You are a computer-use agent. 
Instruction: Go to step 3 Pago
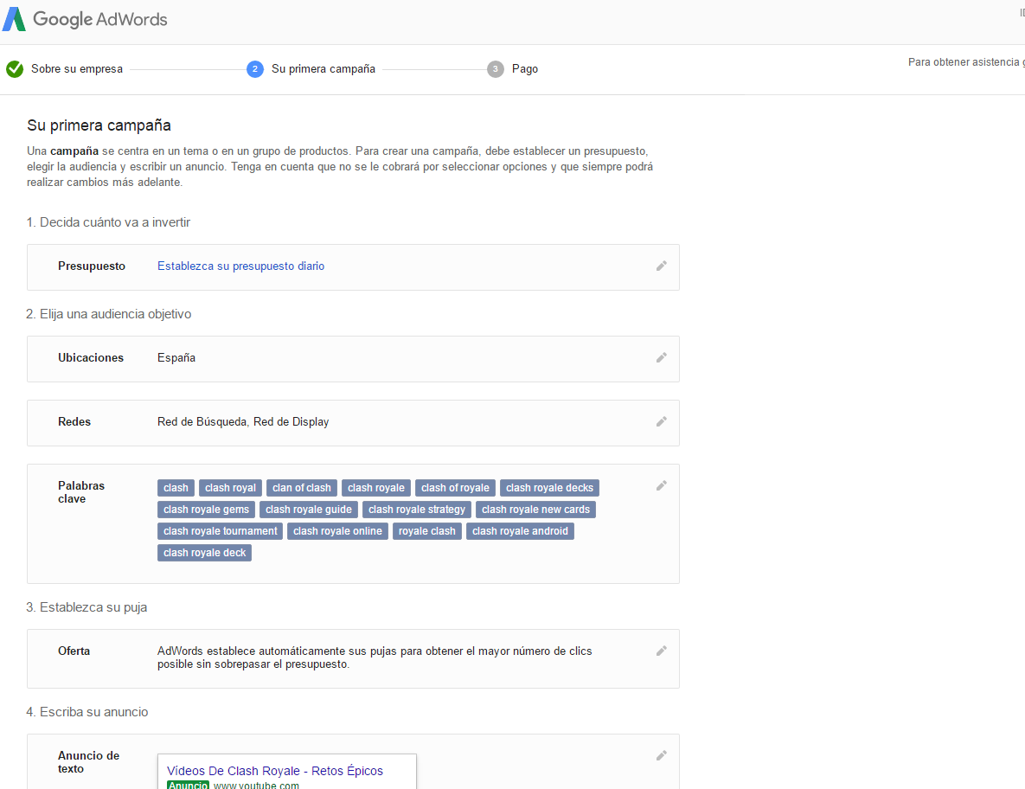point(512,68)
